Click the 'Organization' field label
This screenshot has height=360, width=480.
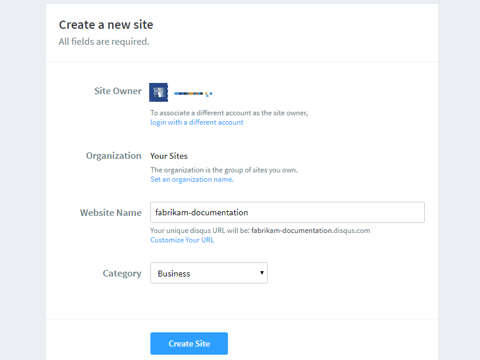click(113, 155)
